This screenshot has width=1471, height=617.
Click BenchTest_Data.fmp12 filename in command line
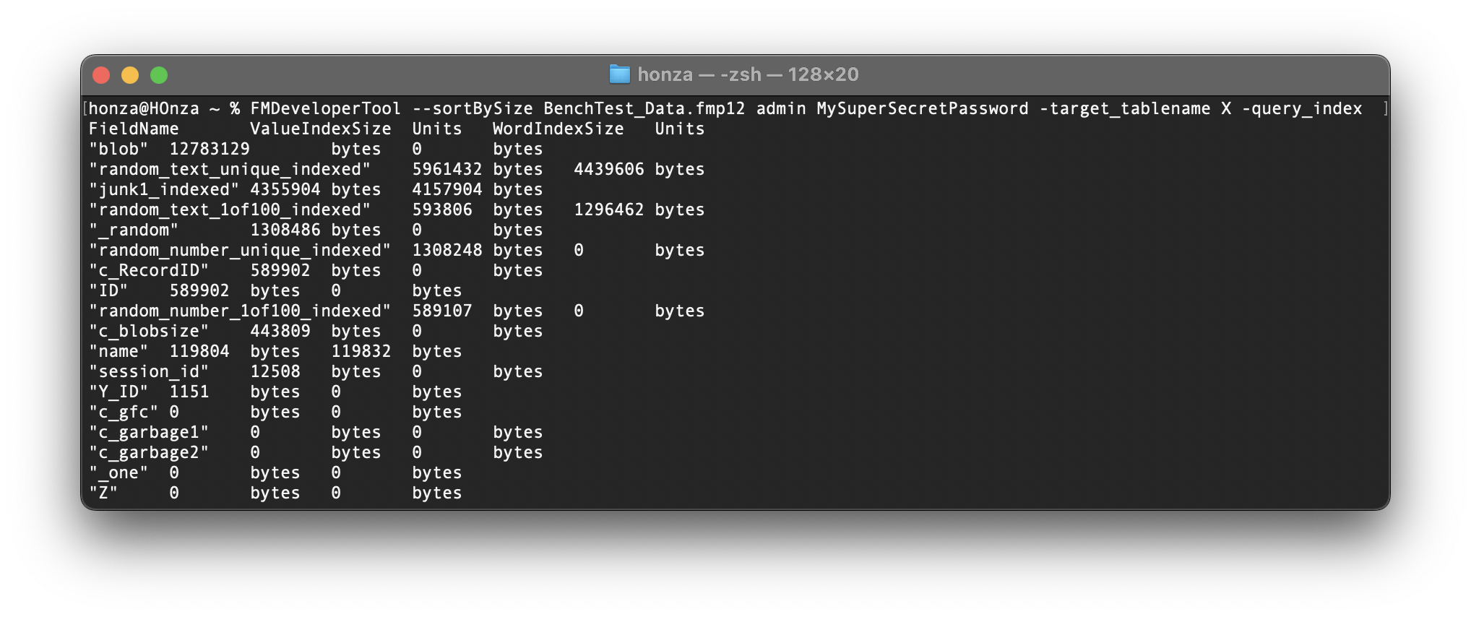(644, 109)
